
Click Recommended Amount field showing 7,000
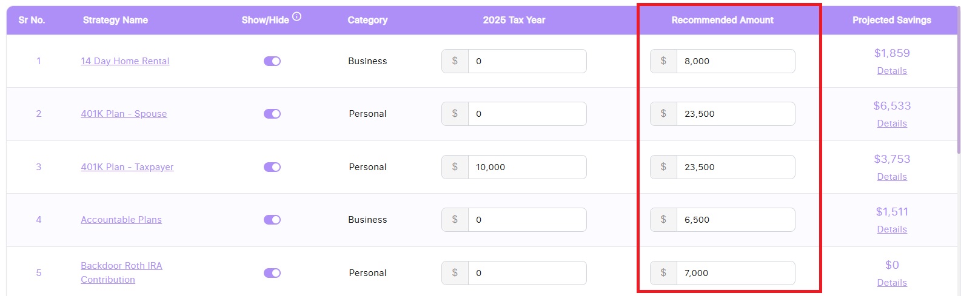pos(735,273)
